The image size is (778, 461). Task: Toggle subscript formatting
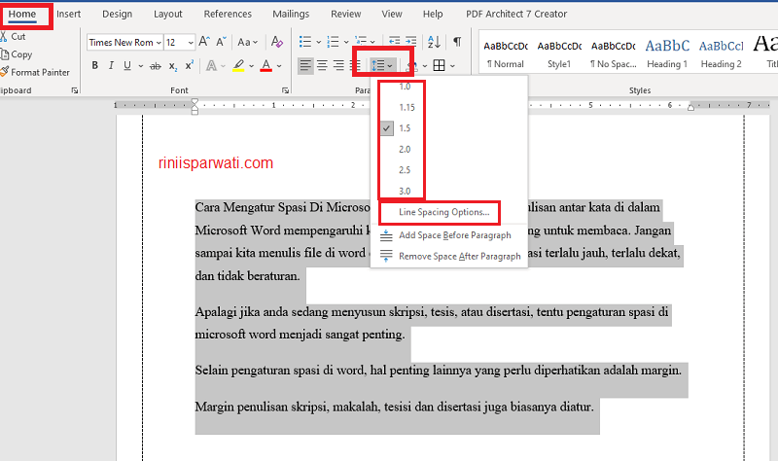(x=173, y=65)
